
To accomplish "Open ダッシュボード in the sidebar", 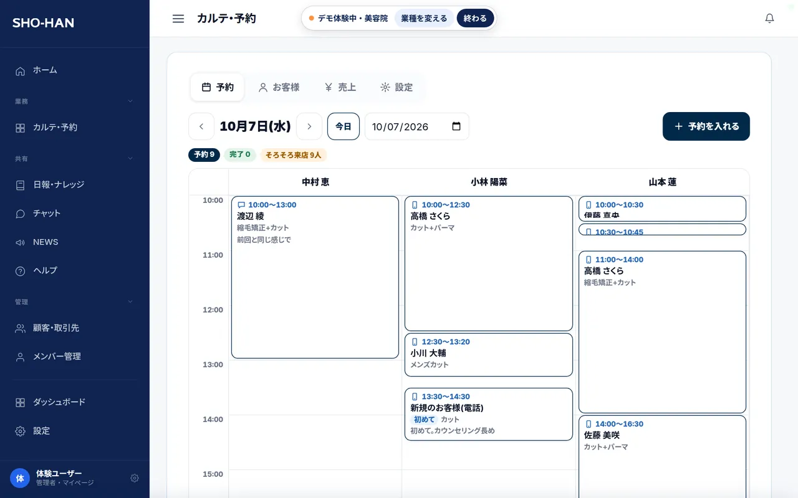I will [x=75, y=402].
